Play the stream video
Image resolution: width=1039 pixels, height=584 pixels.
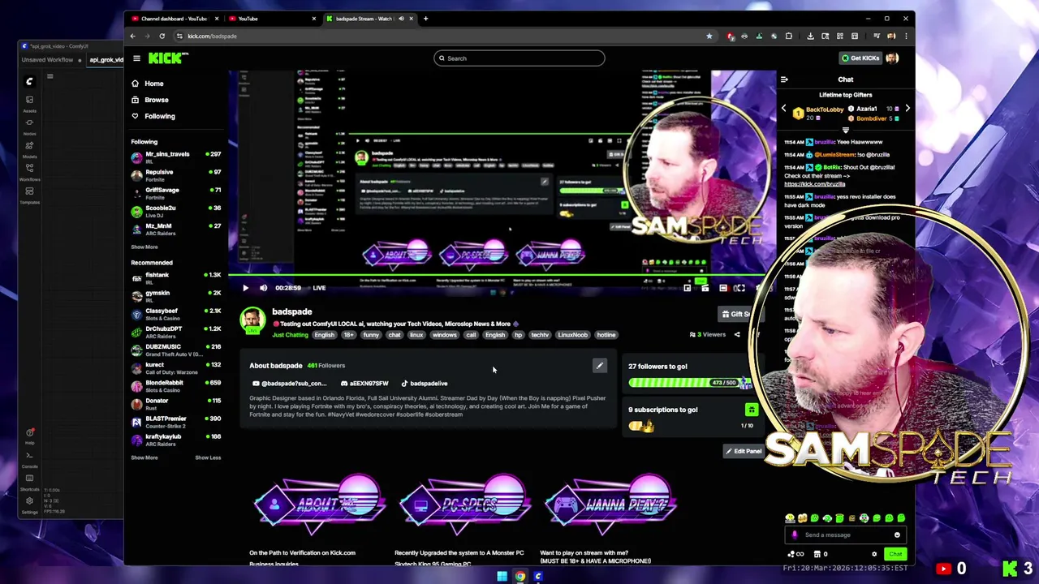click(245, 288)
